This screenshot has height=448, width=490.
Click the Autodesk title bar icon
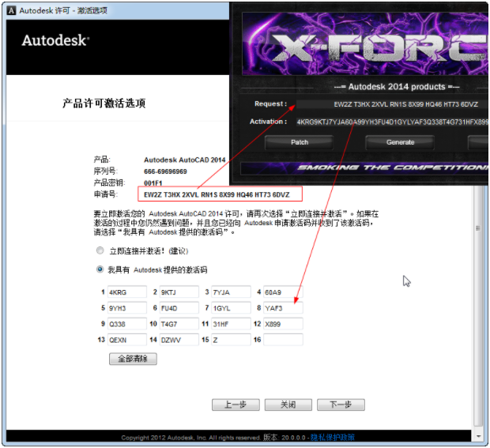coord(11,10)
